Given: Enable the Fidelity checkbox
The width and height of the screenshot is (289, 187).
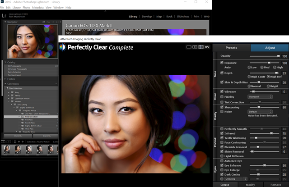Looking at the screenshot, I should tap(222, 97).
